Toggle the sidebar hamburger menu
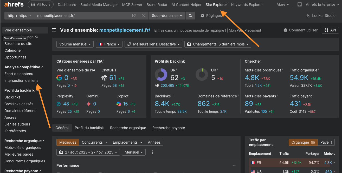 [x=54, y=30]
